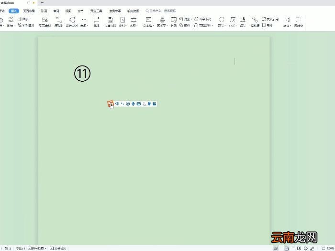Viewport: 335px width, 251px height.
Task: Switch to reading view (book icon)
Action: (x=299, y=248)
